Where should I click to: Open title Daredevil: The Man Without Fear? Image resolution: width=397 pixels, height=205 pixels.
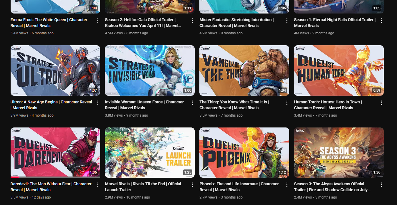click(51, 187)
